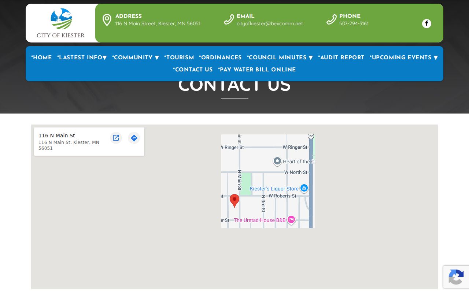
Task: Open the Facebook page icon
Action: tap(426, 23)
